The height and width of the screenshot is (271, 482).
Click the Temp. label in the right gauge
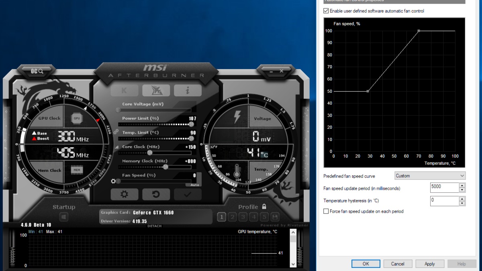(x=261, y=169)
